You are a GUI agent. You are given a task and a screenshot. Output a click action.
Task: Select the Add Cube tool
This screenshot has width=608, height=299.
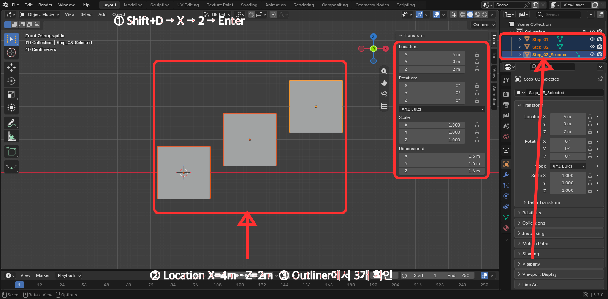tap(11, 151)
